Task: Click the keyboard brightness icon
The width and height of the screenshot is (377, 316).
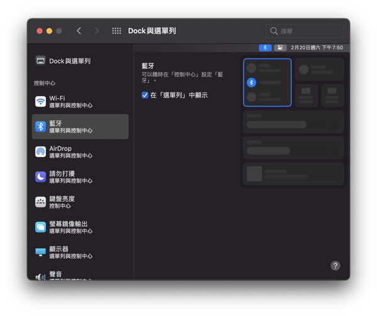Action: tap(40, 202)
